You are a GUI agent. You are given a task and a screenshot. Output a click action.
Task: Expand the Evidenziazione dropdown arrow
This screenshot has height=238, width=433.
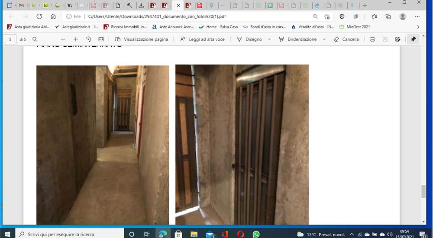324,39
